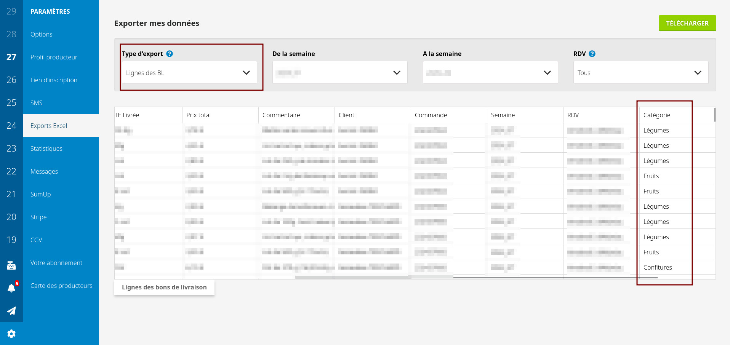The width and height of the screenshot is (730, 345).
Task: Go to Profil producteur settings
Action: (x=54, y=57)
